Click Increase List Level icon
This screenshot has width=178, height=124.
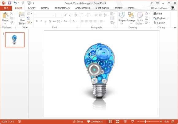click(x=100, y=15)
